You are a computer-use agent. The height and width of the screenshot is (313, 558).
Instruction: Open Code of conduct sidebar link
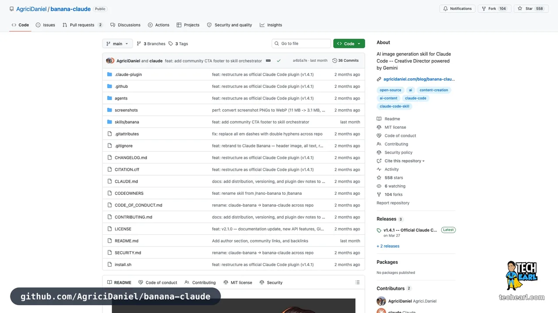(396, 136)
